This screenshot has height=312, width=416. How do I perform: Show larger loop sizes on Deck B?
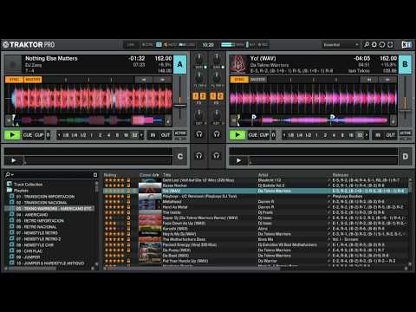[367, 135]
